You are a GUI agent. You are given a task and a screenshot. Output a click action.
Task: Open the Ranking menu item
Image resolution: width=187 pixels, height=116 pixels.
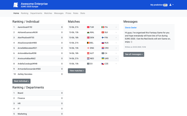tap(25, 13)
